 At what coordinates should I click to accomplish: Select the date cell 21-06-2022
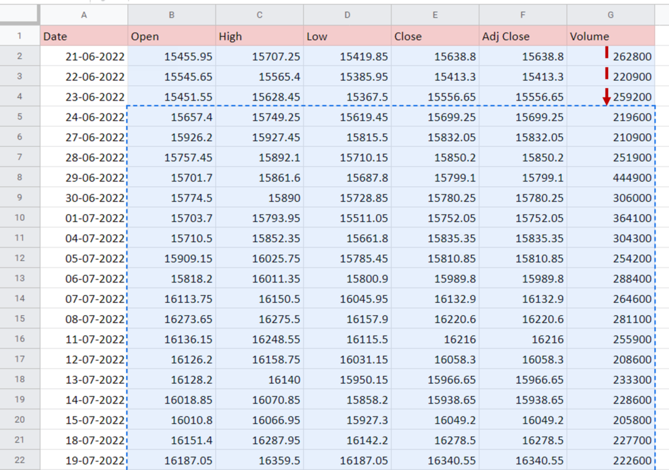[84, 56]
